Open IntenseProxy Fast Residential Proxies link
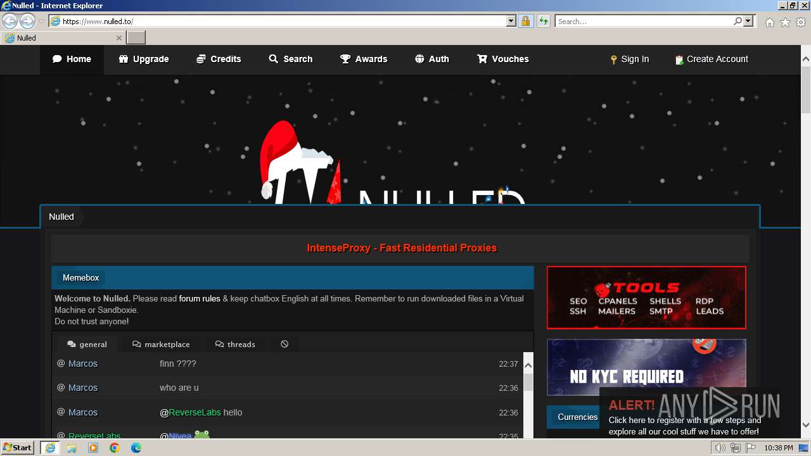 point(402,248)
